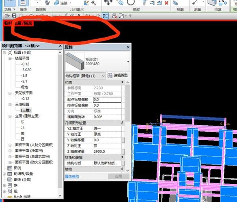237x202 pixels.
Task: Open the 属性帮助 properties help link
Action: (x=72, y=176)
